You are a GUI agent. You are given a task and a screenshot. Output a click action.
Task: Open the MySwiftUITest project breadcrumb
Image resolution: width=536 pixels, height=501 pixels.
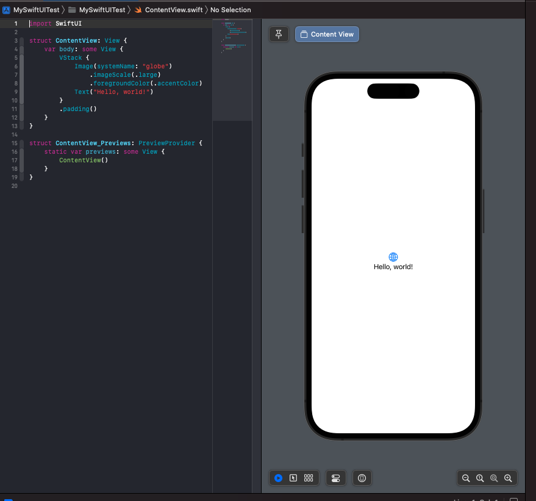[x=36, y=10]
